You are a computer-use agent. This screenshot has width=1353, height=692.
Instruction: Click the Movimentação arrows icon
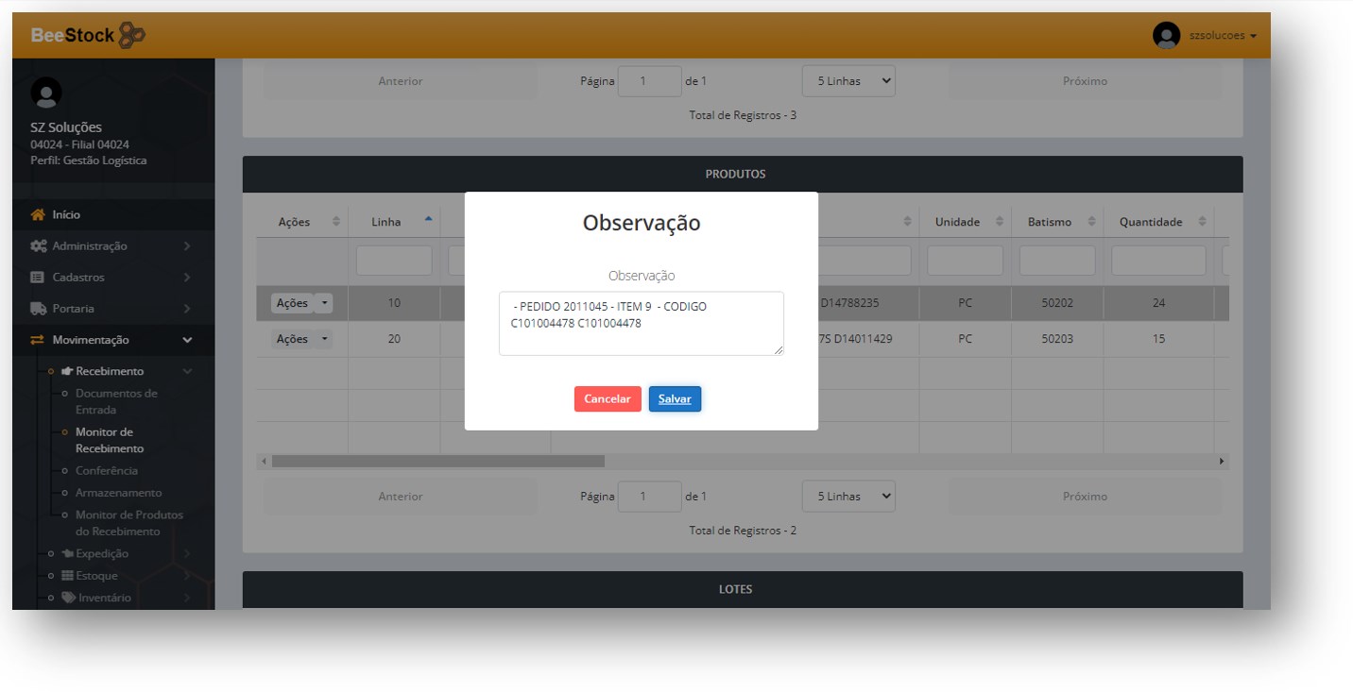pyautogui.click(x=38, y=340)
